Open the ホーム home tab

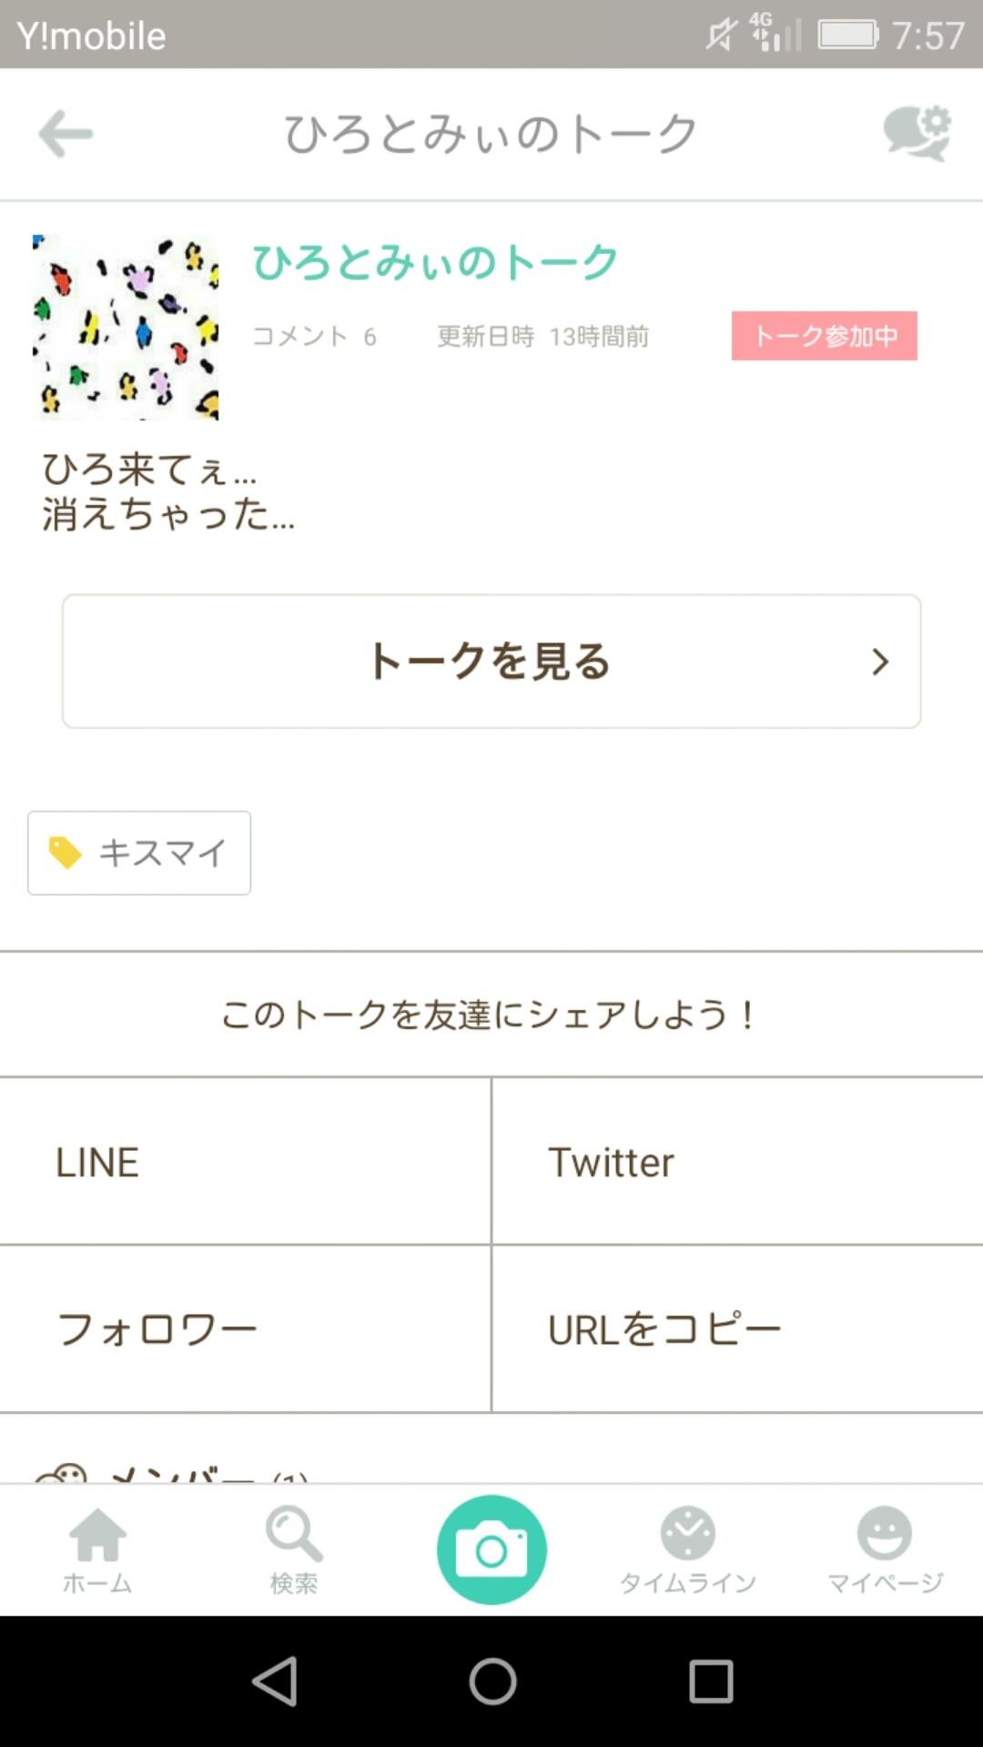point(98,1549)
